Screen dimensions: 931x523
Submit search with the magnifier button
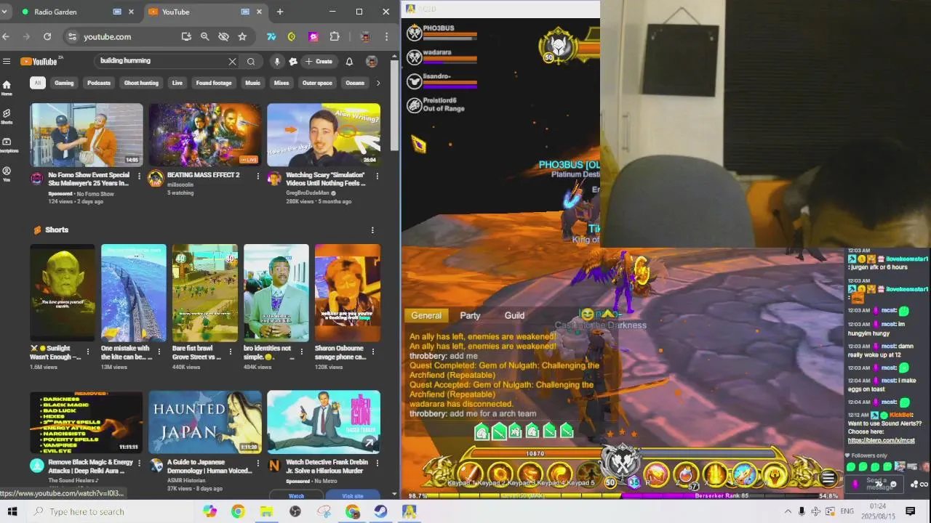251,62
